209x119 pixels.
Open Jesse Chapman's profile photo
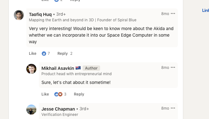coord(31,110)
